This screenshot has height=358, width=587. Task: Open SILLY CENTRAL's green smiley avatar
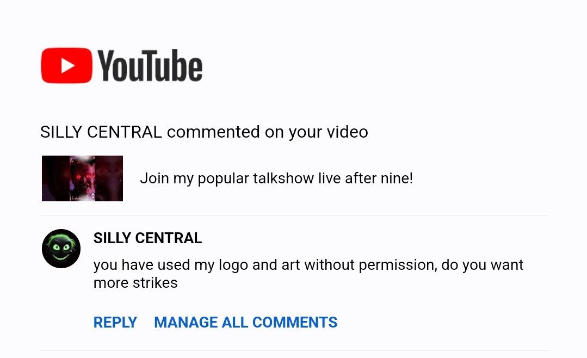(x=61, y=249)
